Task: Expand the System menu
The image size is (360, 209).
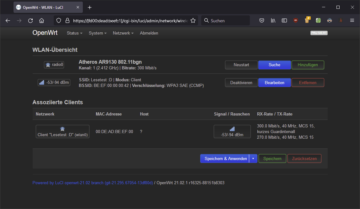Action: click(98, 33)
